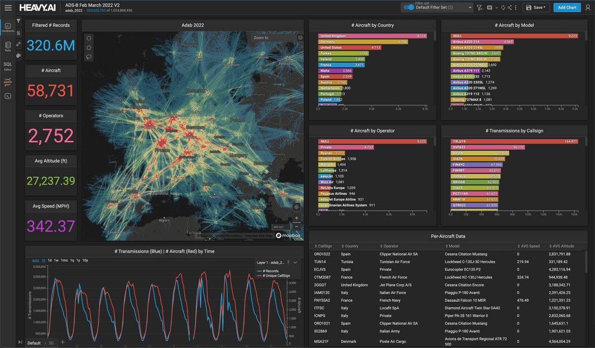Set time binning to 1d
The image size is (595, 348).
click(x=50, y=260)
